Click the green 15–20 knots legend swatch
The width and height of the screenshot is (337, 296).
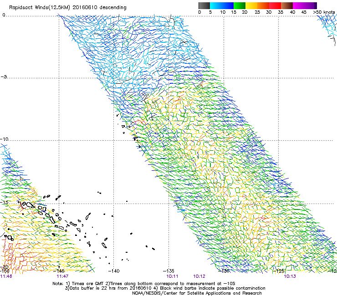click(240, 5)
